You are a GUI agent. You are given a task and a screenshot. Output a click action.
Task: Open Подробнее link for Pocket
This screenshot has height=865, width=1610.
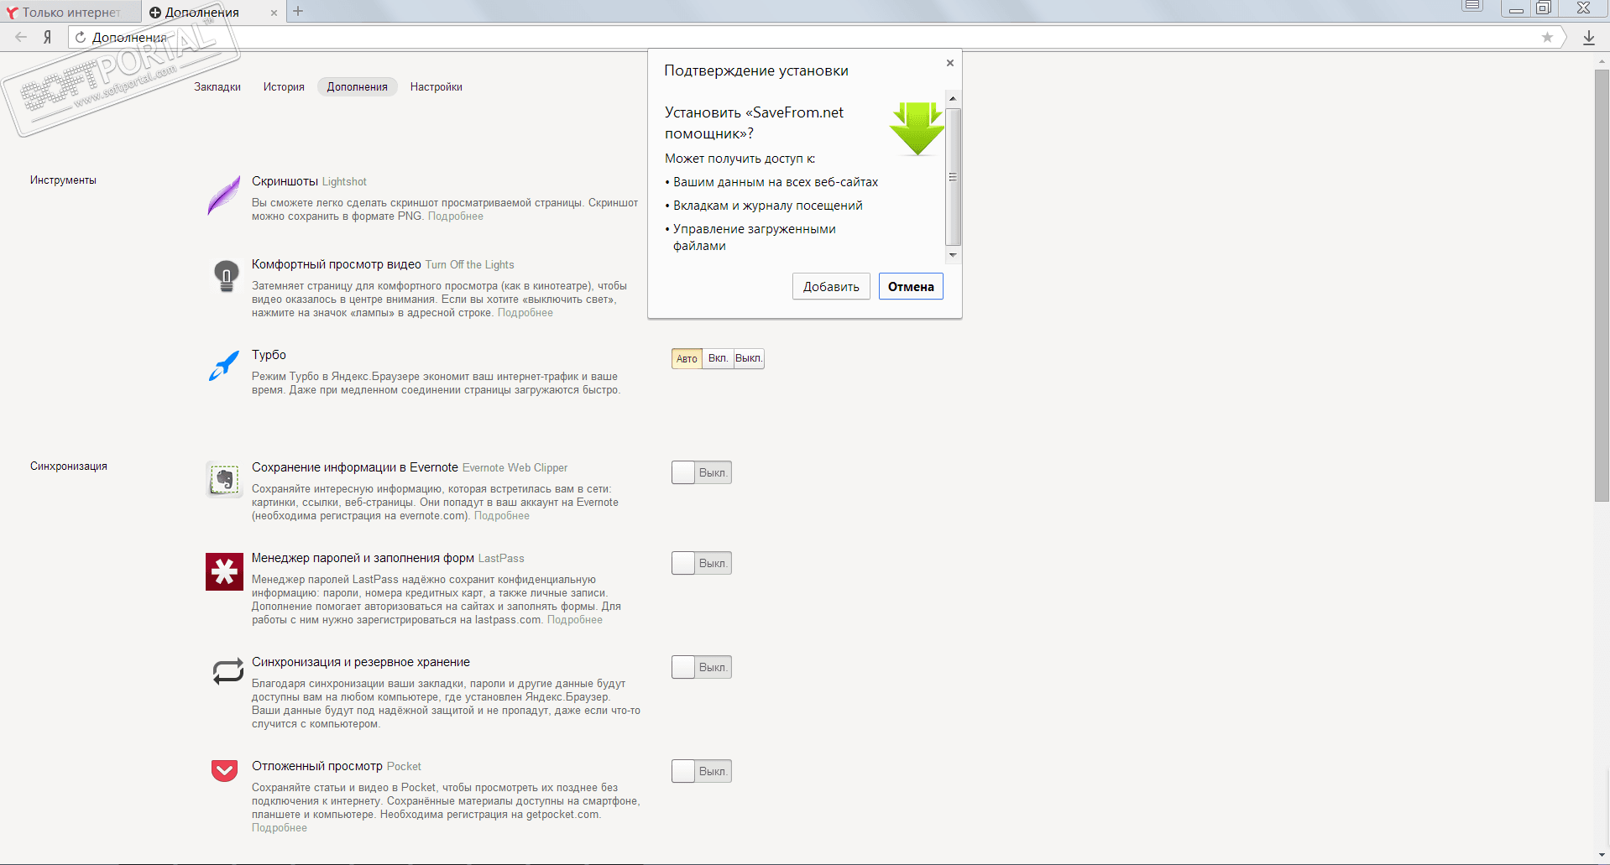tap(280, 828)
